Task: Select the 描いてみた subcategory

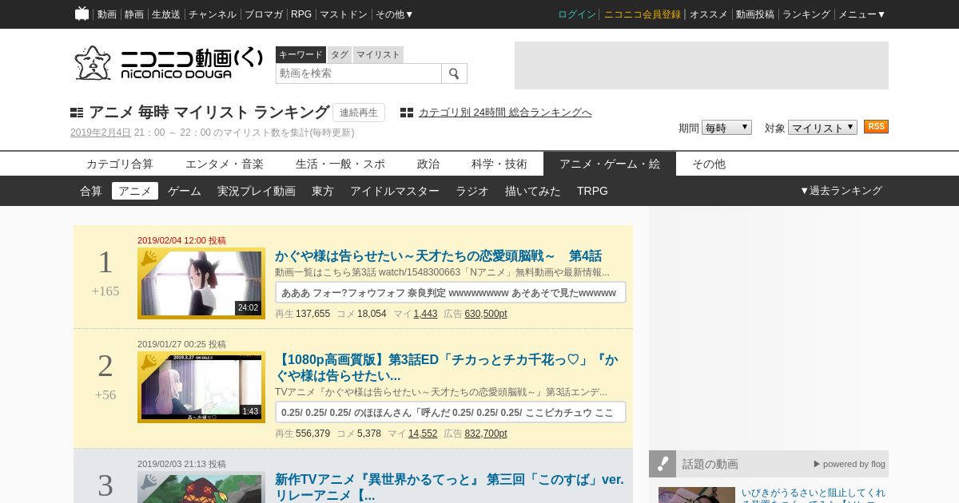Action: click(533, 191)
